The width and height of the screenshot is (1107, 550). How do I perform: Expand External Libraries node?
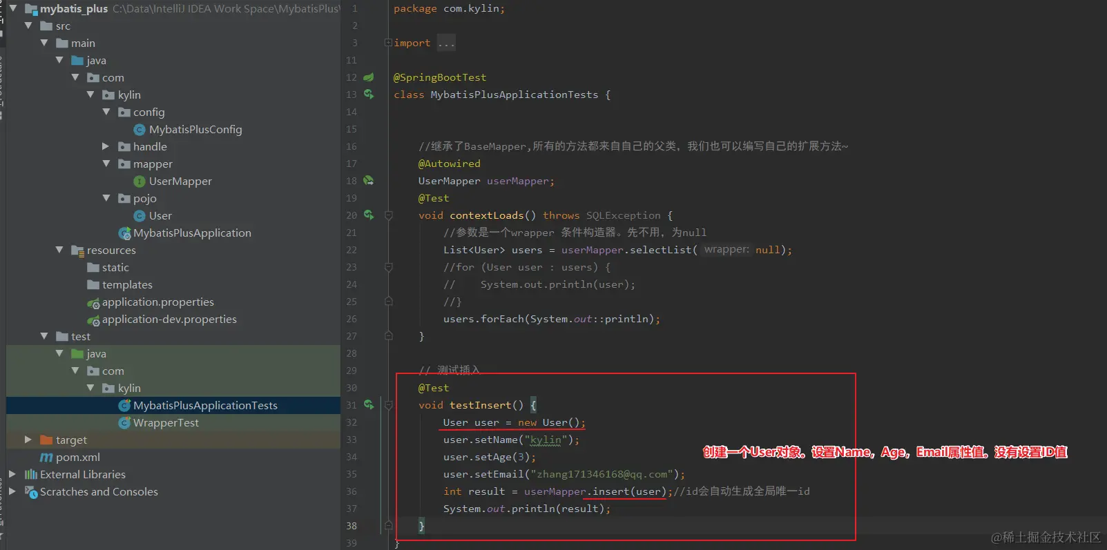(x=12, y=474)
